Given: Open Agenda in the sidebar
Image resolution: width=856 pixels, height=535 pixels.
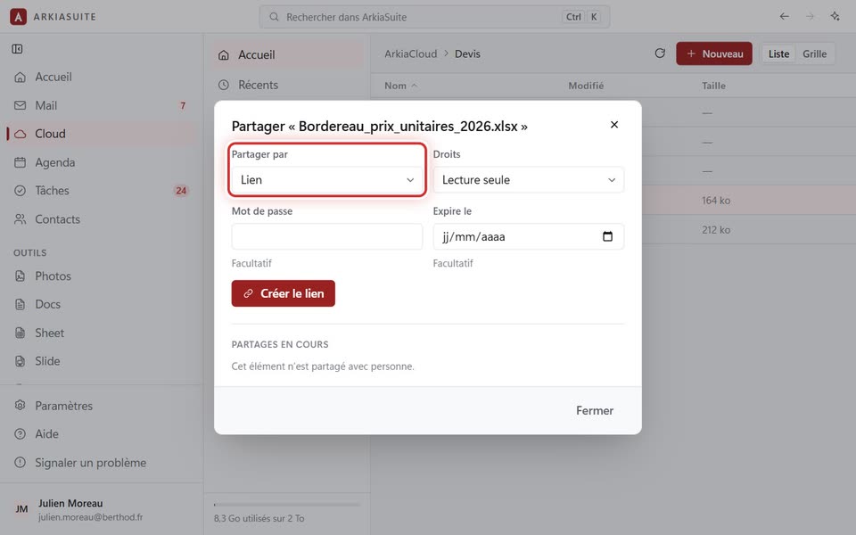Looking at the screenshot, I should pyautogui.click(x=102, y=162).
